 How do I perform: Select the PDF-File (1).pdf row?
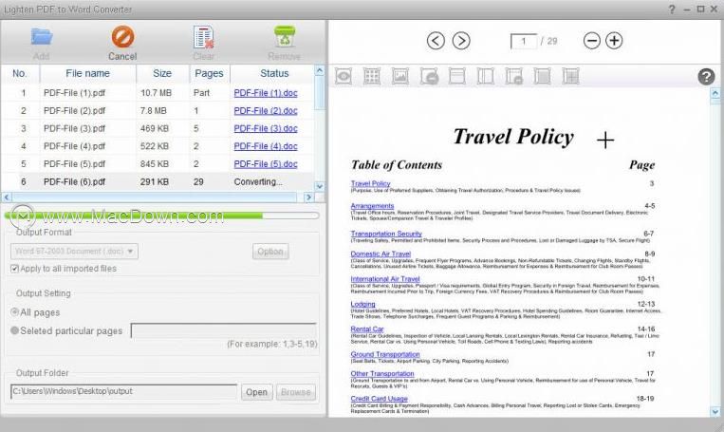point(158,93)
